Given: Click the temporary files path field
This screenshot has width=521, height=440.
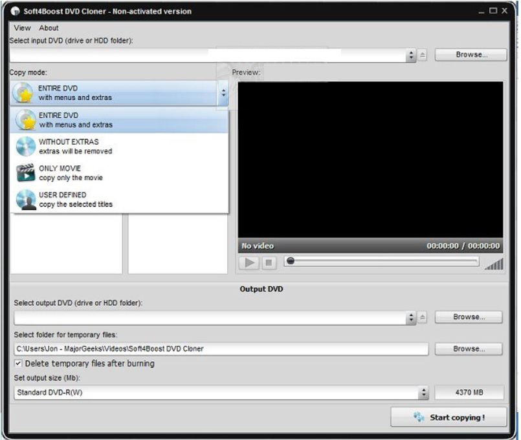Looking at the screenshot, I should (221, 349).
